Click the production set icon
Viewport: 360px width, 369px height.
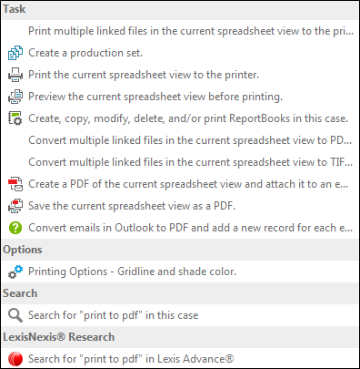click(x=15, y=53)
